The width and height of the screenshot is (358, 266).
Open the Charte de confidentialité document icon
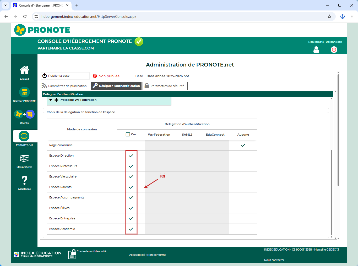point(72,254)
